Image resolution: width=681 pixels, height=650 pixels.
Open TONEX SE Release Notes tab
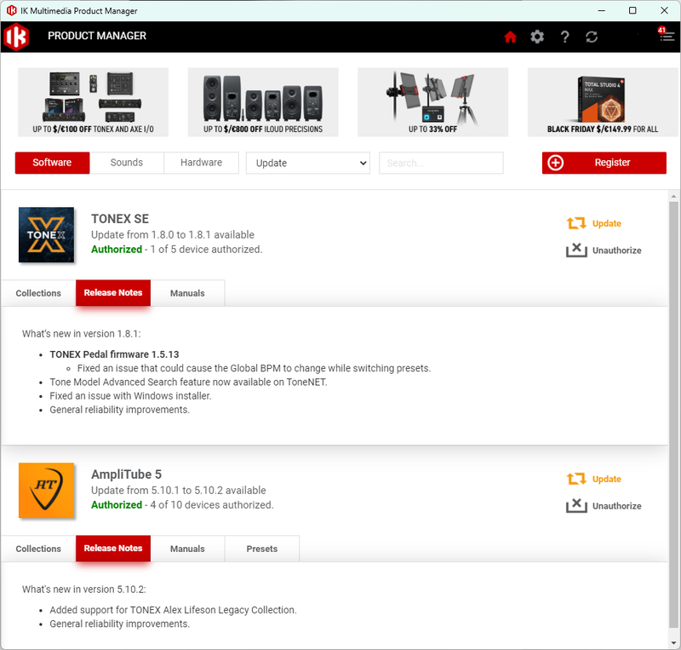click(x=113, y=292)
